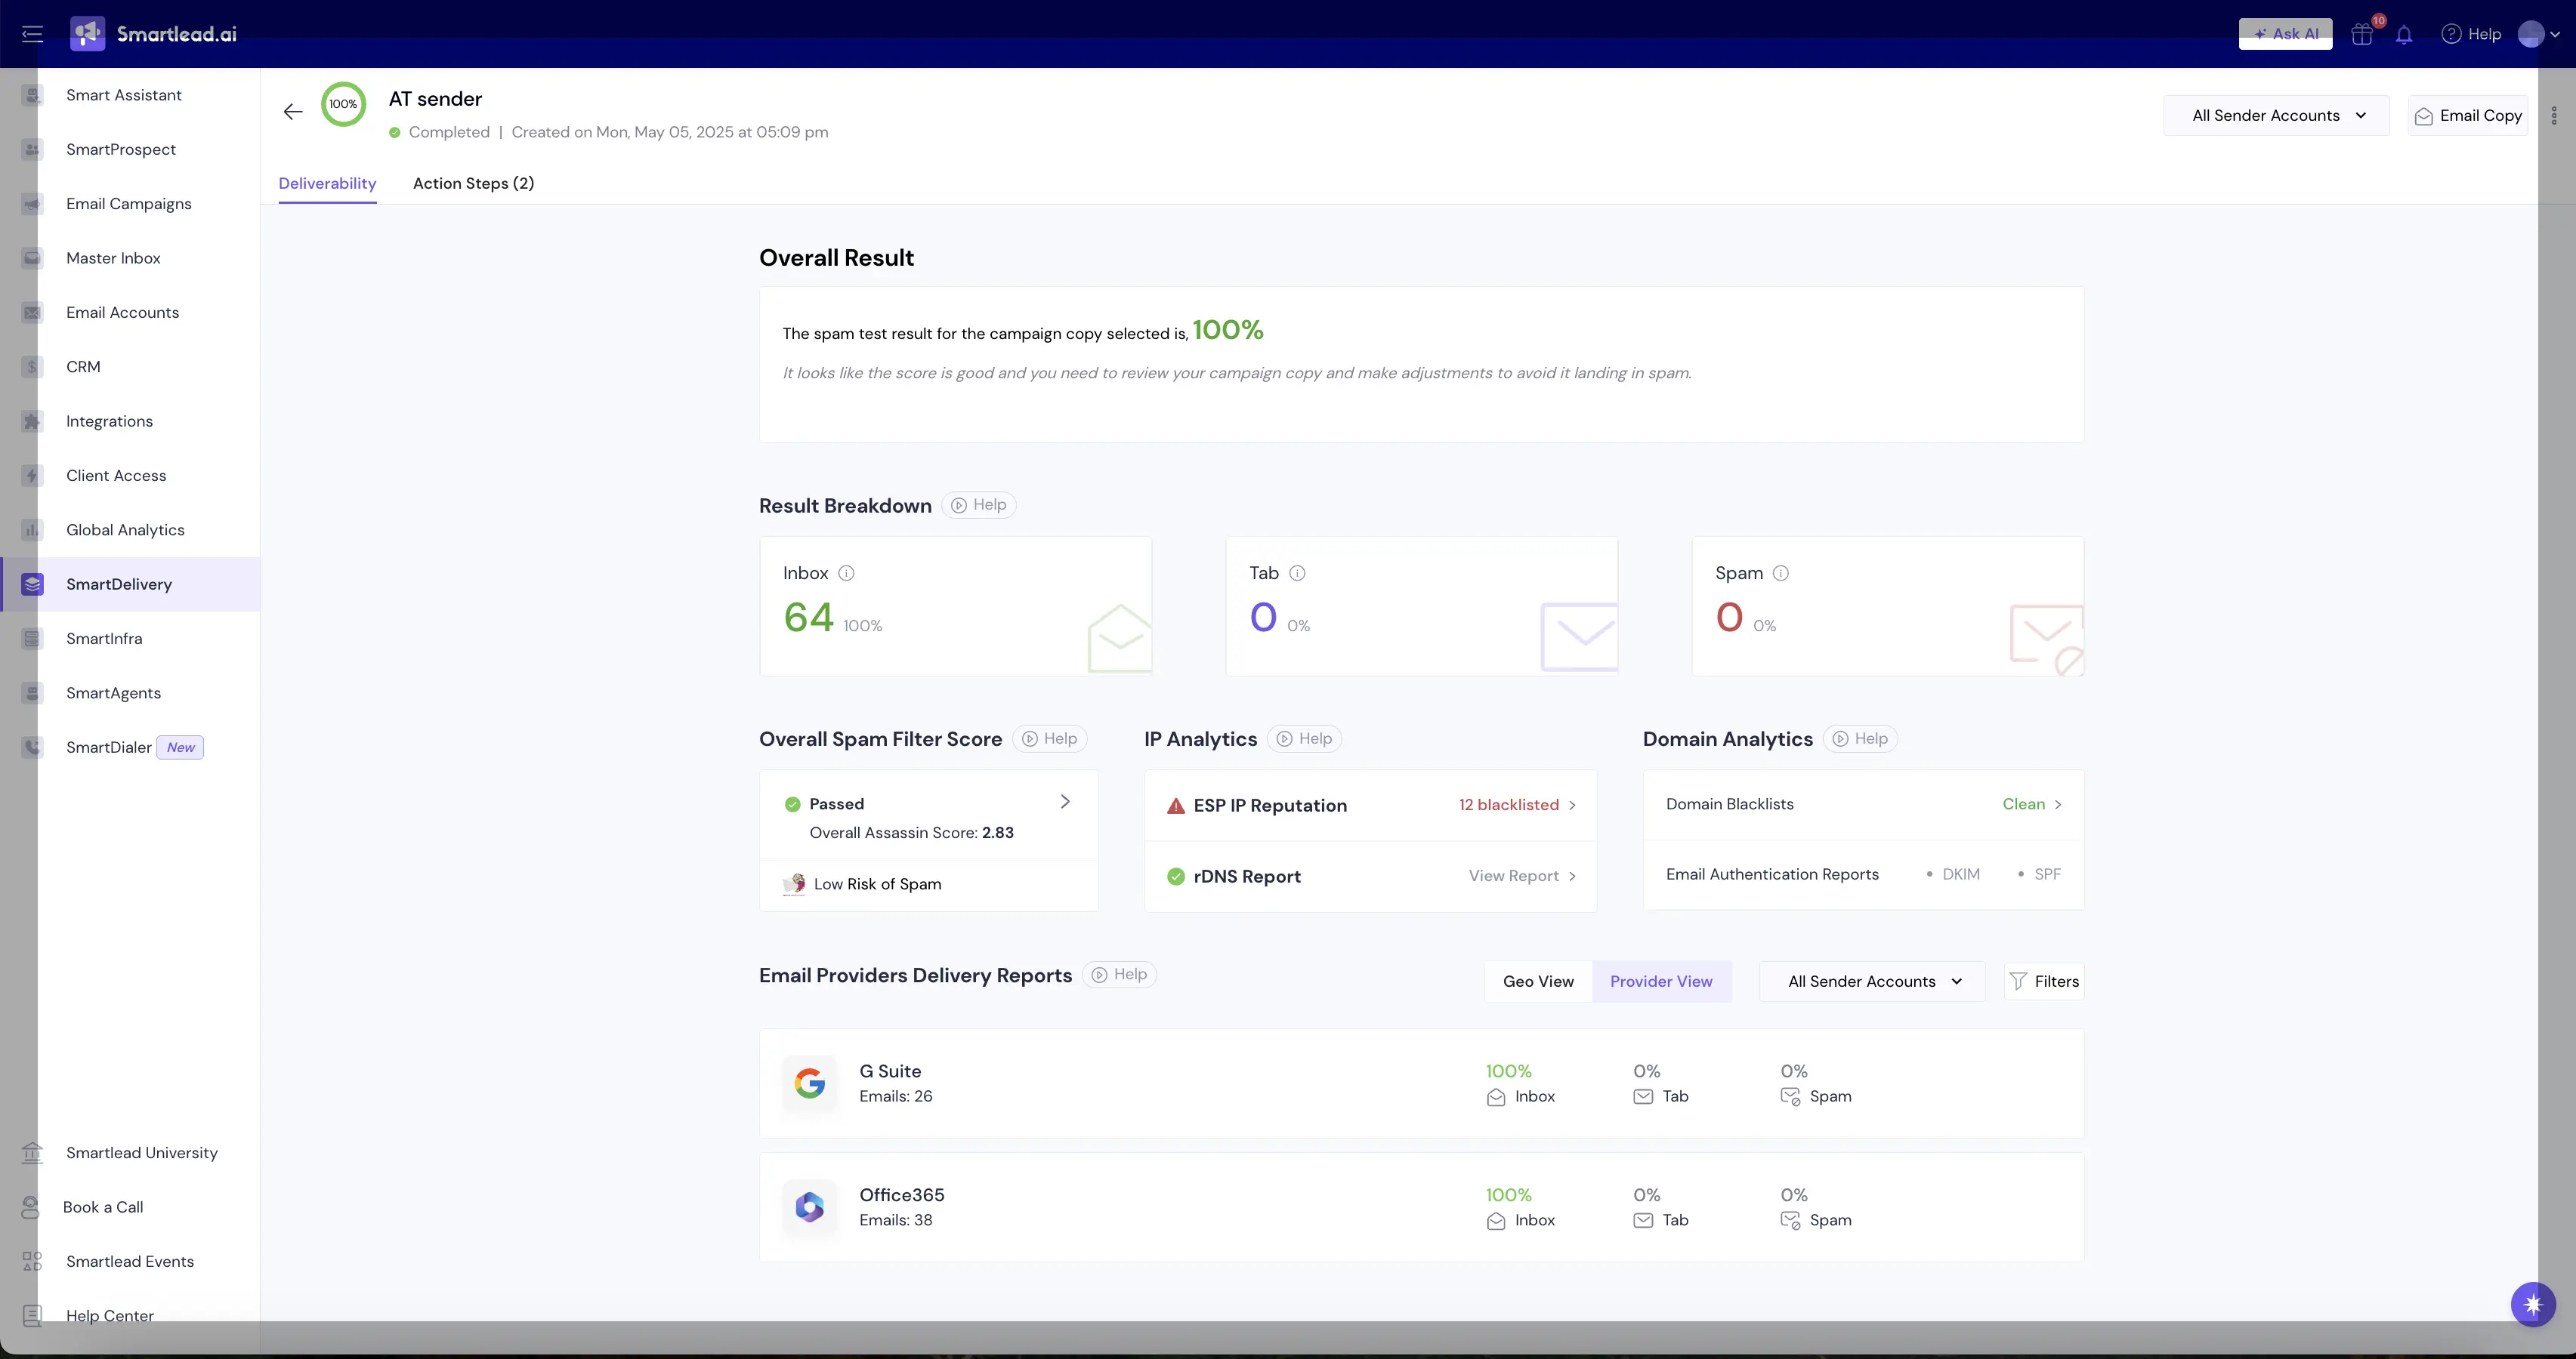Click the G Suite Tab envelope icon
Image resolution: width=2576 pixels, height=1359 pixels.
coord(1643,1097)
